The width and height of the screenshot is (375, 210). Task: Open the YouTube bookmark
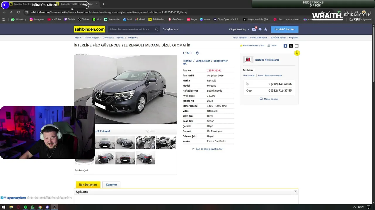point(54,20)
